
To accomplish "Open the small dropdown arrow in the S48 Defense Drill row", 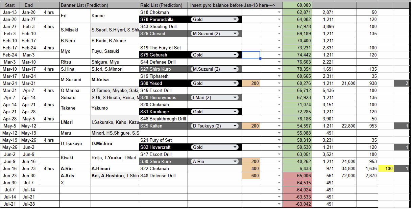I will [x=279, y=176].
